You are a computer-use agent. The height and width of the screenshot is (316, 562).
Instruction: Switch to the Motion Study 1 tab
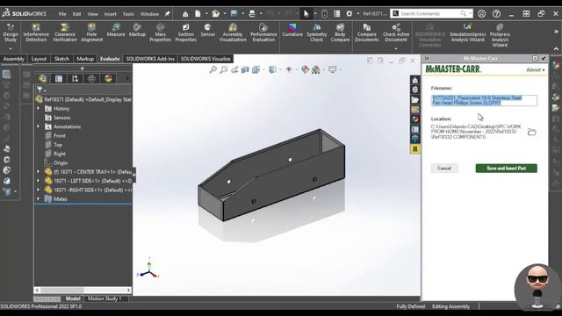pos(104,298)
